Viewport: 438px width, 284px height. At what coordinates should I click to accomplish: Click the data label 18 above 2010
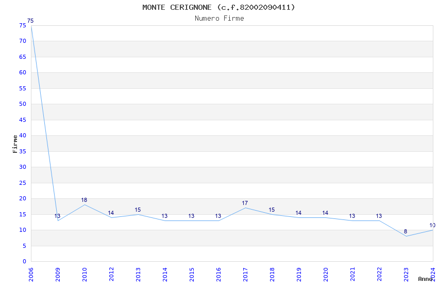(x=84, y=200)
